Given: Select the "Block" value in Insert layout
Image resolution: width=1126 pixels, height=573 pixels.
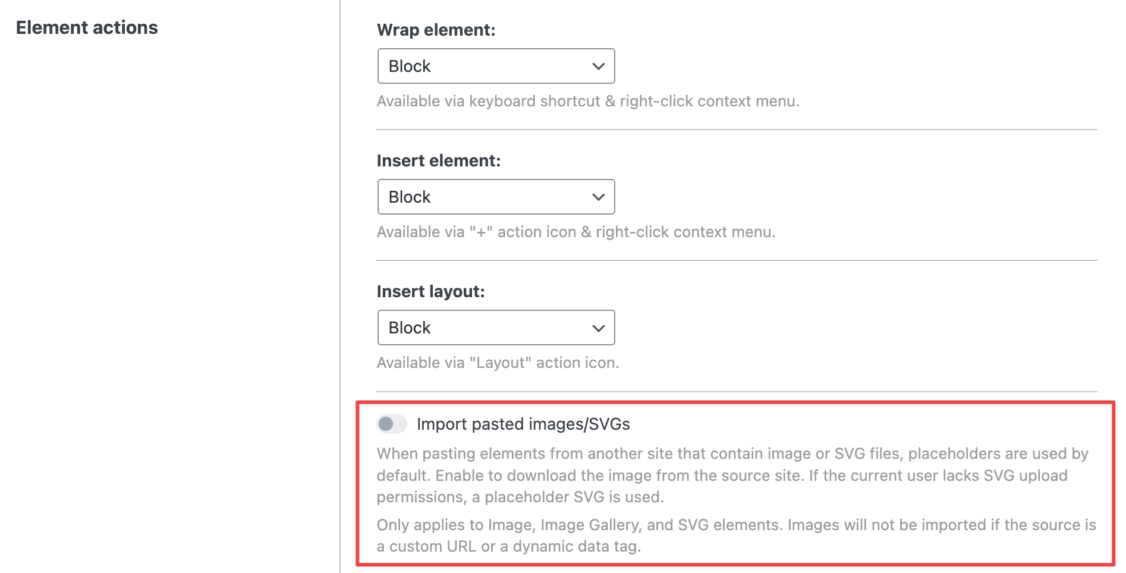Looking at the screenshot, I should click(x=410, y=328).
